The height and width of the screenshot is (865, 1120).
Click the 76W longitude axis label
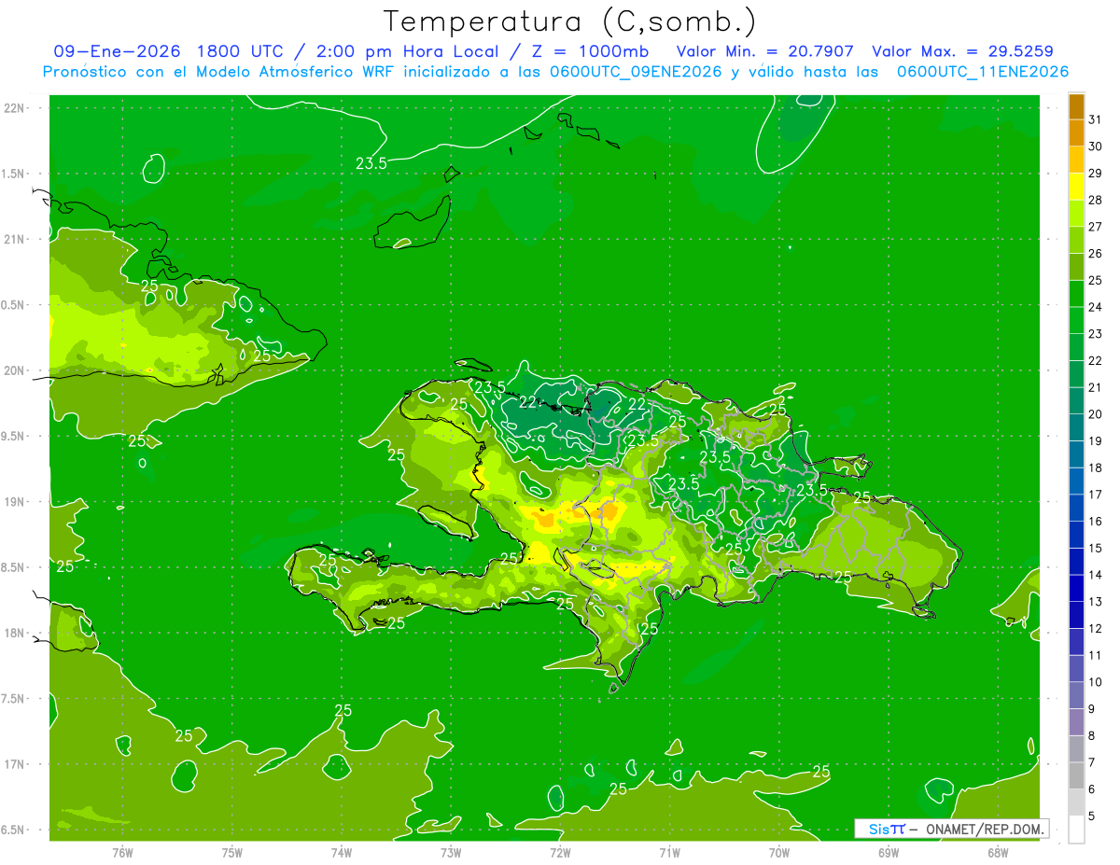click(122, 852)
